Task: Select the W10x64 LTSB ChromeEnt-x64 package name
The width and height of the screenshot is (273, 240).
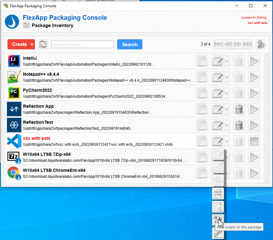Action: click(x=54, y=170)
